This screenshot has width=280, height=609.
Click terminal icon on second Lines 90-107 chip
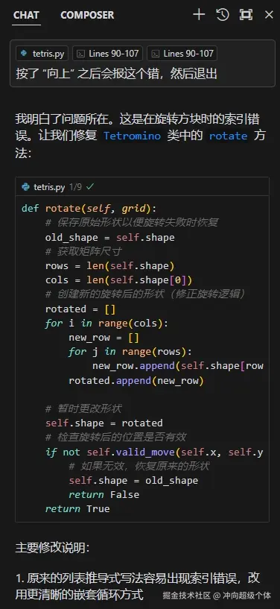point(155,54)
